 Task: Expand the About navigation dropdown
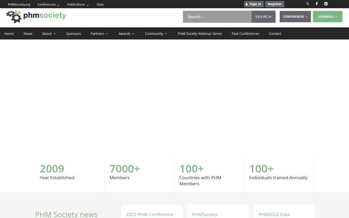click(49, 33)
